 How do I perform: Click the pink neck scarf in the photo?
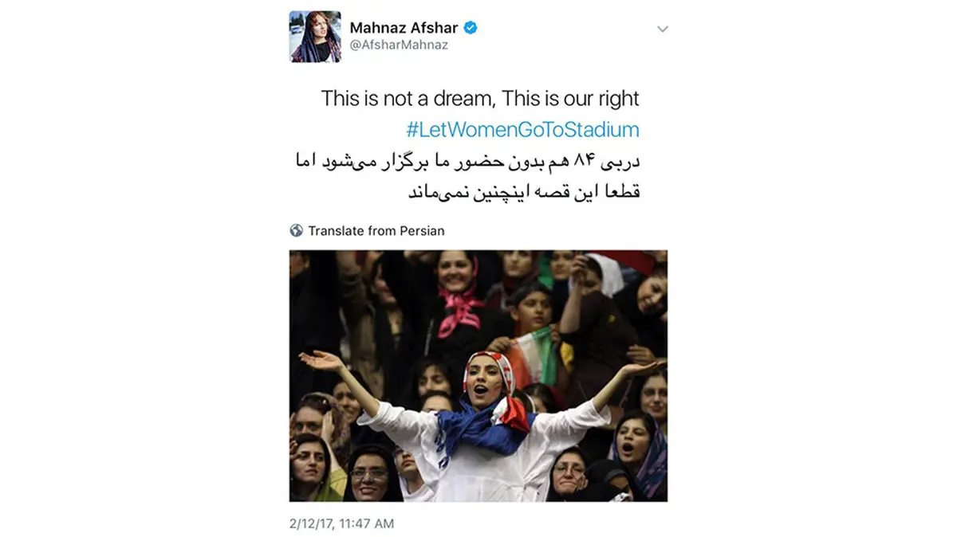point(459,309)
